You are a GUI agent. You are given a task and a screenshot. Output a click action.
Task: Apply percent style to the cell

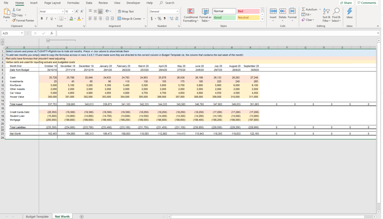coord(159,18)
